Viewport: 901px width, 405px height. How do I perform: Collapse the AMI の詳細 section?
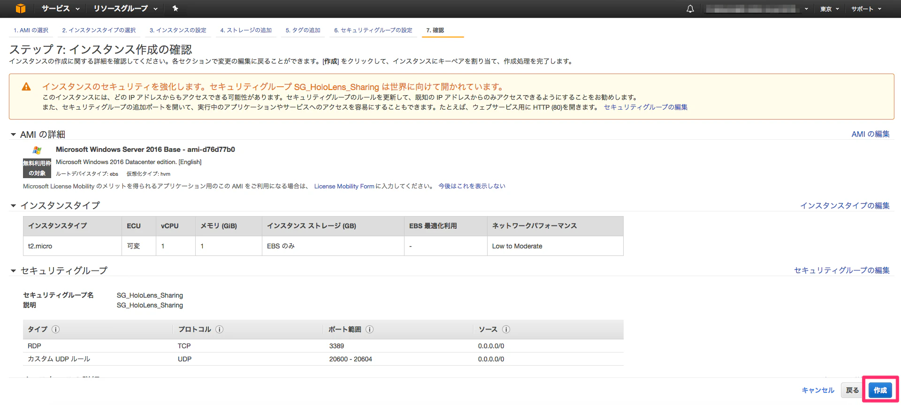point(13,135)
